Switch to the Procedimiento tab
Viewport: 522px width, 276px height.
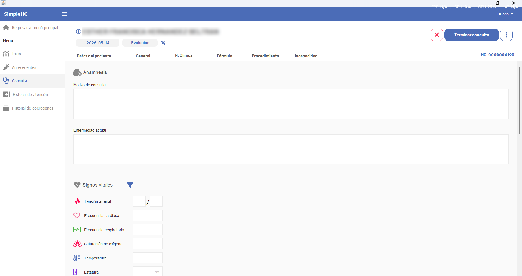pos(265,56)
